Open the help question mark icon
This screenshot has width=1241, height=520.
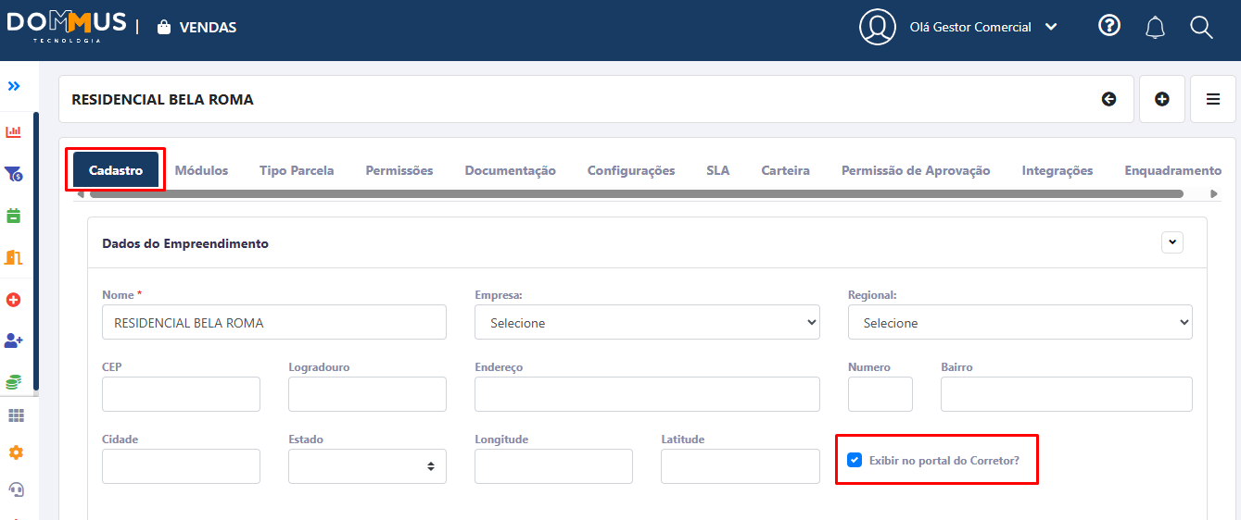coord(1109,26)
